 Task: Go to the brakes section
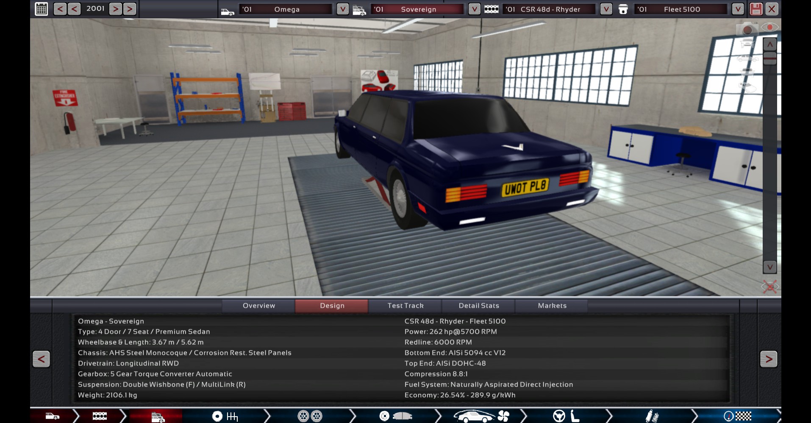click(x=396, y=416)
